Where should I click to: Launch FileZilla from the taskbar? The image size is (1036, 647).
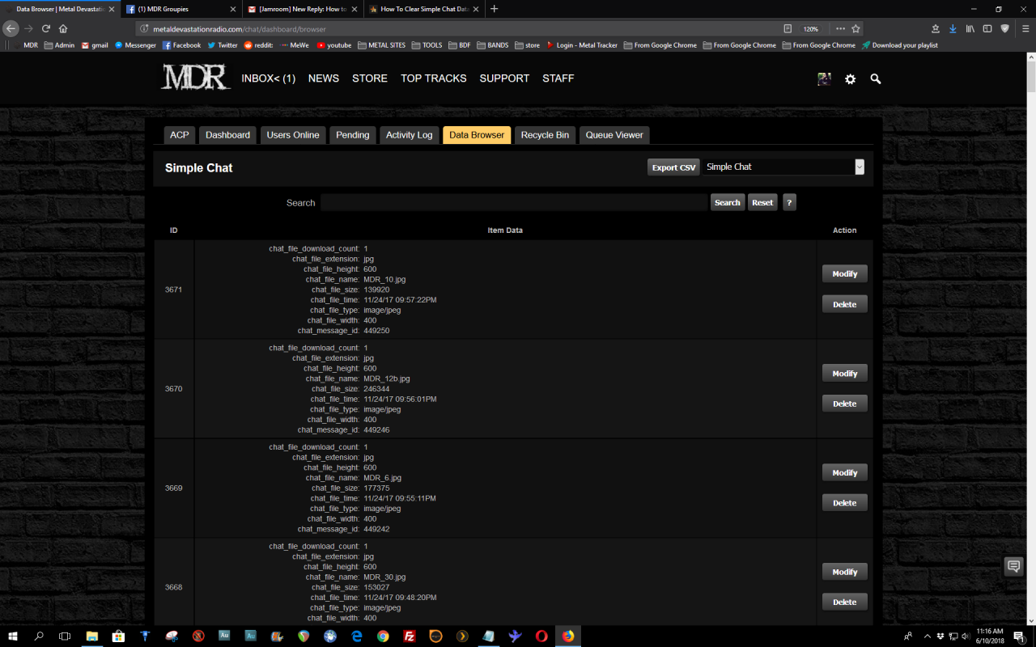tap(410, 636)
